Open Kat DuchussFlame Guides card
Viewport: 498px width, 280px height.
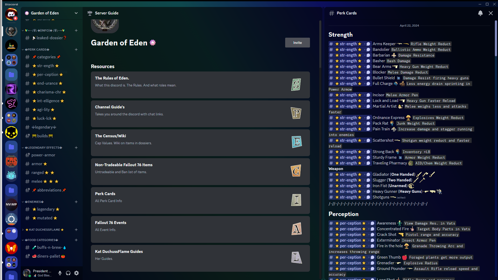(200, 258)
